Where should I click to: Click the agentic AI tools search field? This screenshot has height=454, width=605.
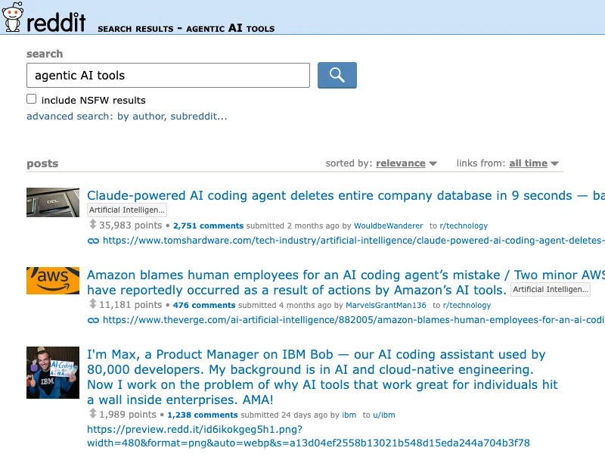click(x=168, y=75)
